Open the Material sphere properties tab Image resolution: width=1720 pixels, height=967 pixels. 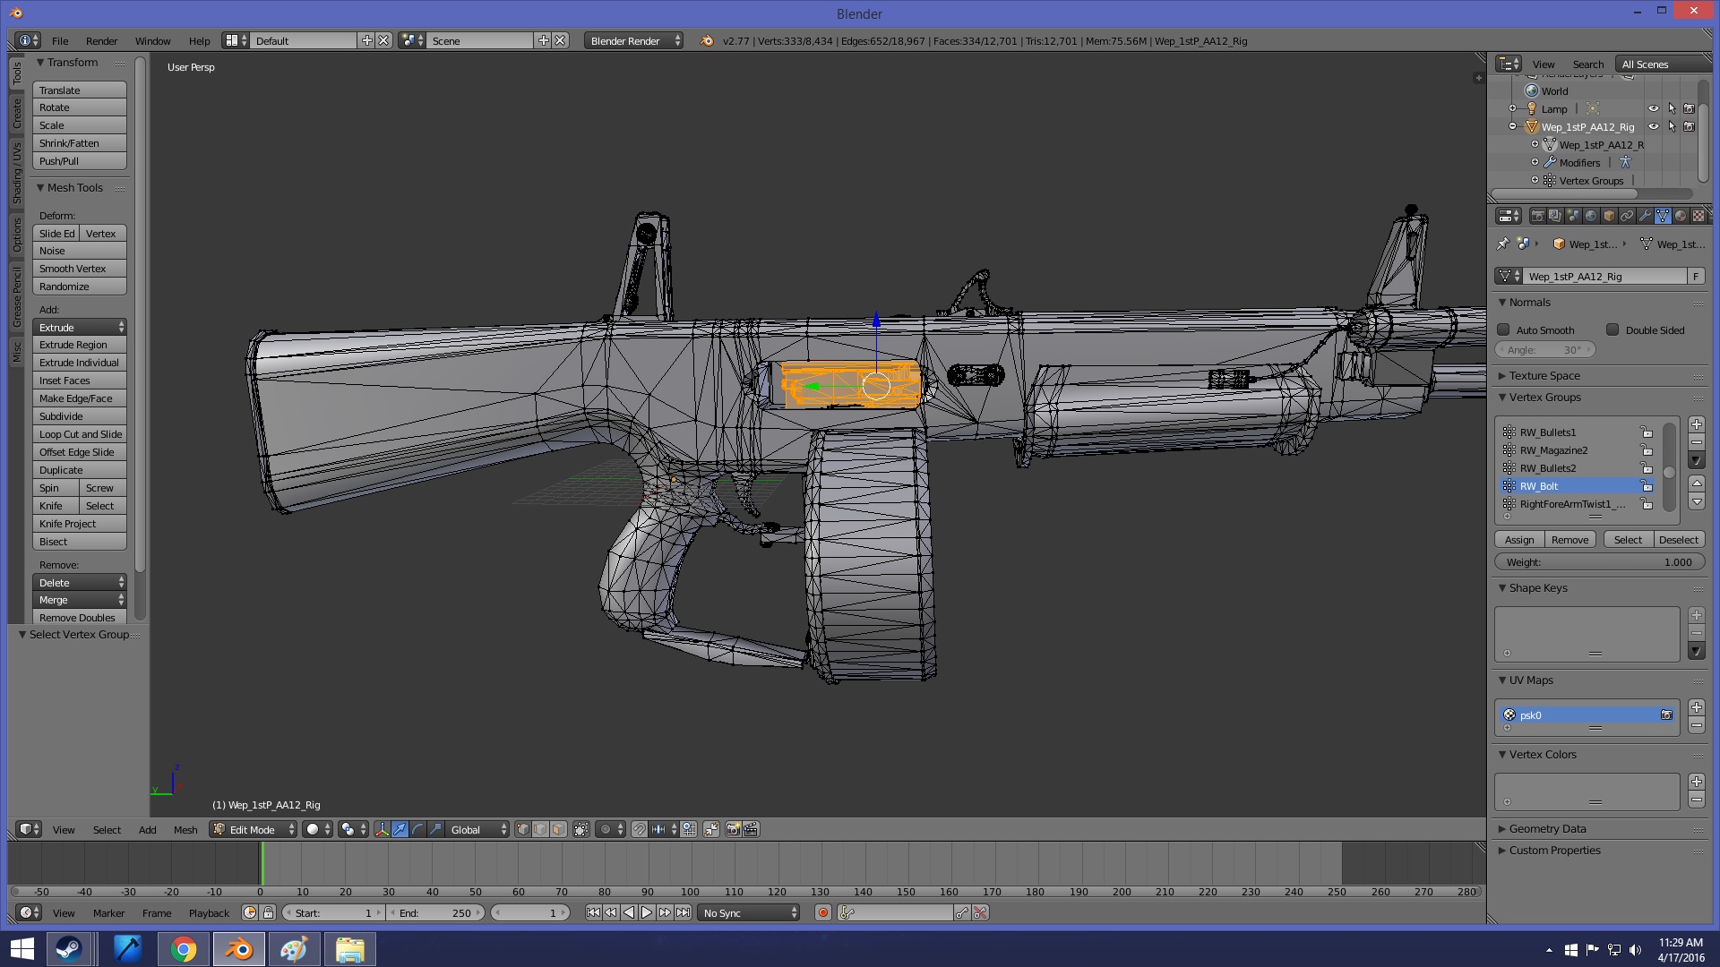click(1681, 216)
